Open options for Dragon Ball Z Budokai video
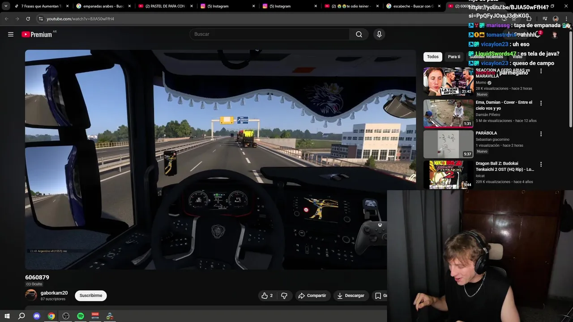 click(x=541, y=165)
